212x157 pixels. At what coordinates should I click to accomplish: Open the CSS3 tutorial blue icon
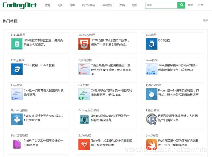tap(17, 69)
